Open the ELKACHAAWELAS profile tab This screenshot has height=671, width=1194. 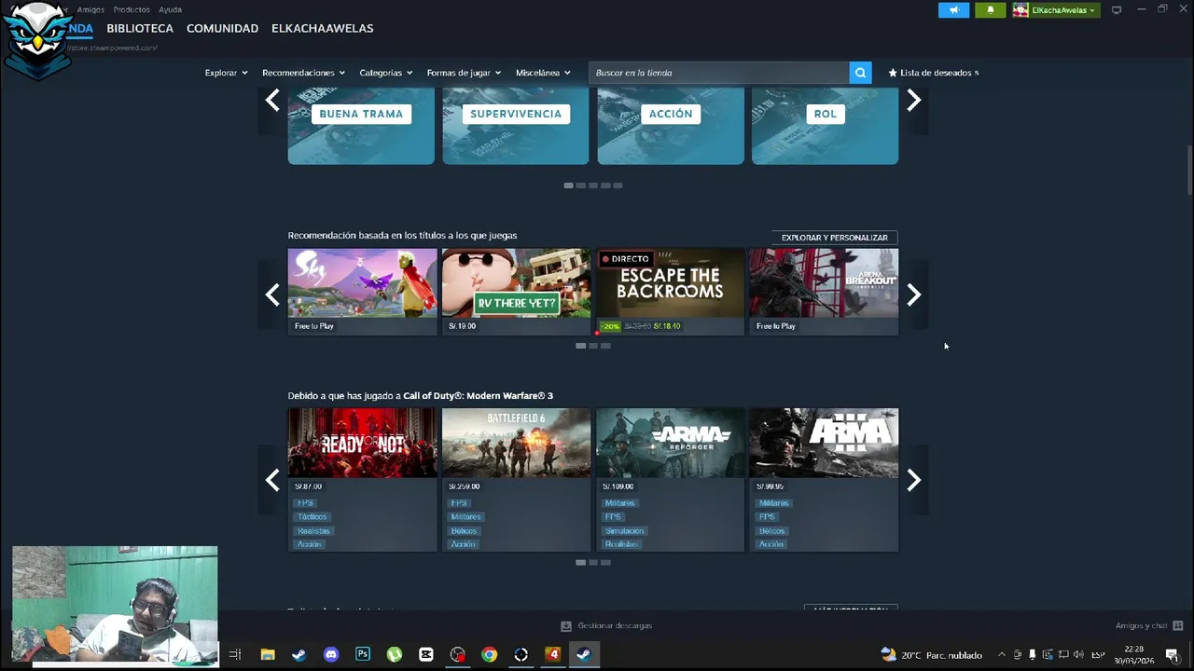(322, 28)
